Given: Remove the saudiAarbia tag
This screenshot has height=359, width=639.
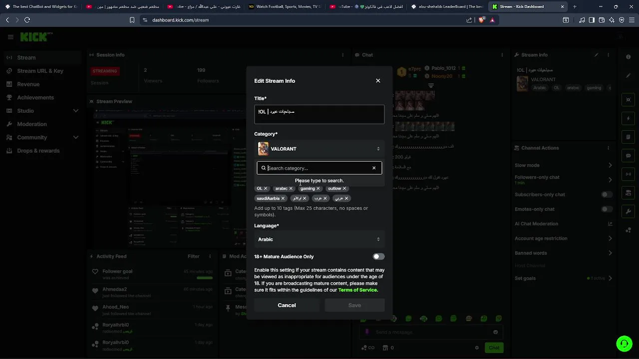Looking at the screenshot, I should point(283,198).
